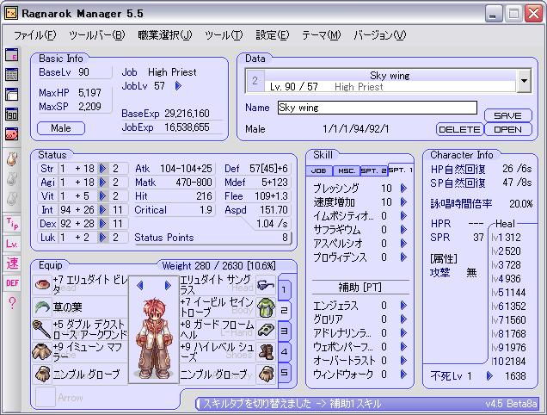The width and height of the screenshot is (547, 415).
Task: Click the pink question mark help icon
Action: click(12, 303)
